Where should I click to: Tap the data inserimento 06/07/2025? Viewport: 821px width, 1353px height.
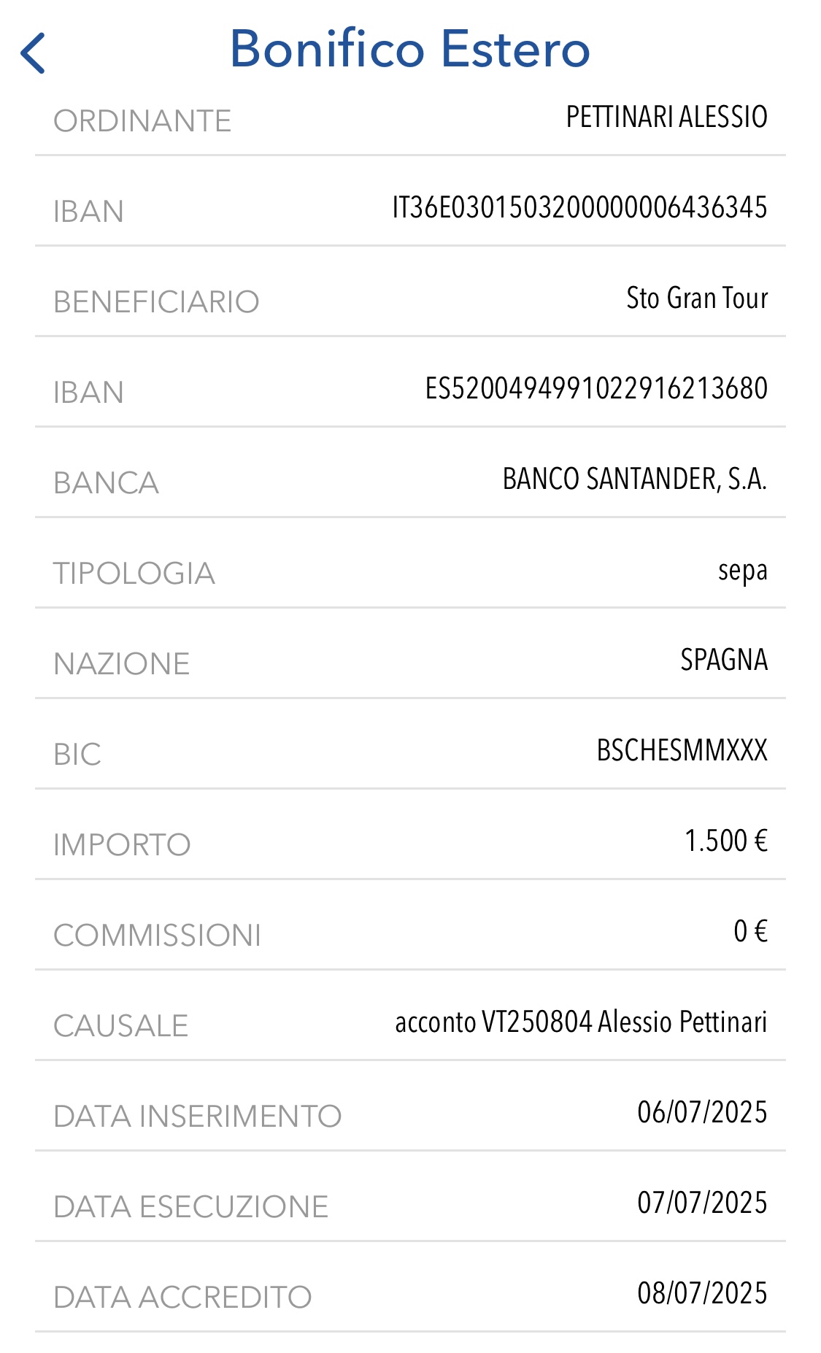tap(702, 1112)
